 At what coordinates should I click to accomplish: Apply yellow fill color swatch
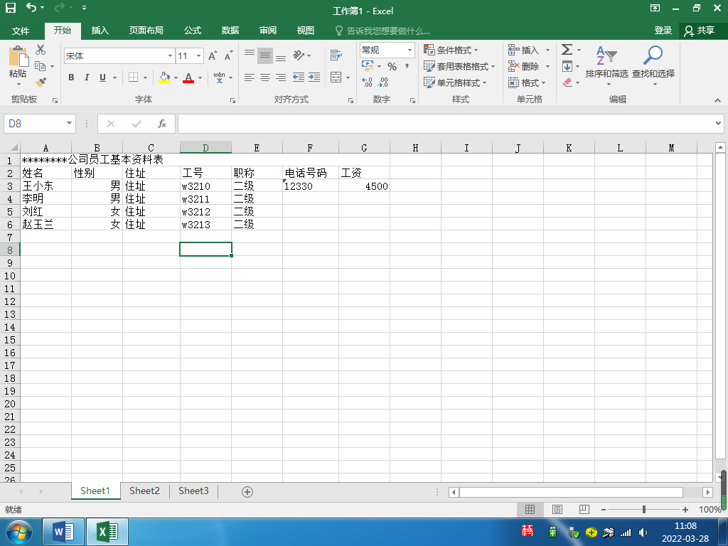(164, 77)
